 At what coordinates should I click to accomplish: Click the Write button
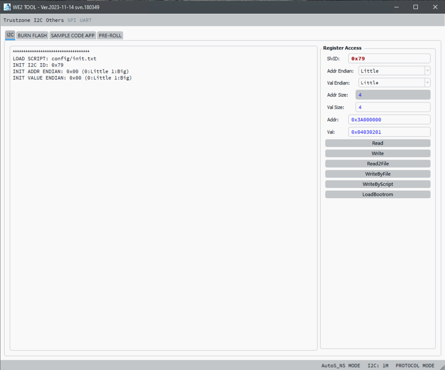pyautogui.click(x=378, y=153)
